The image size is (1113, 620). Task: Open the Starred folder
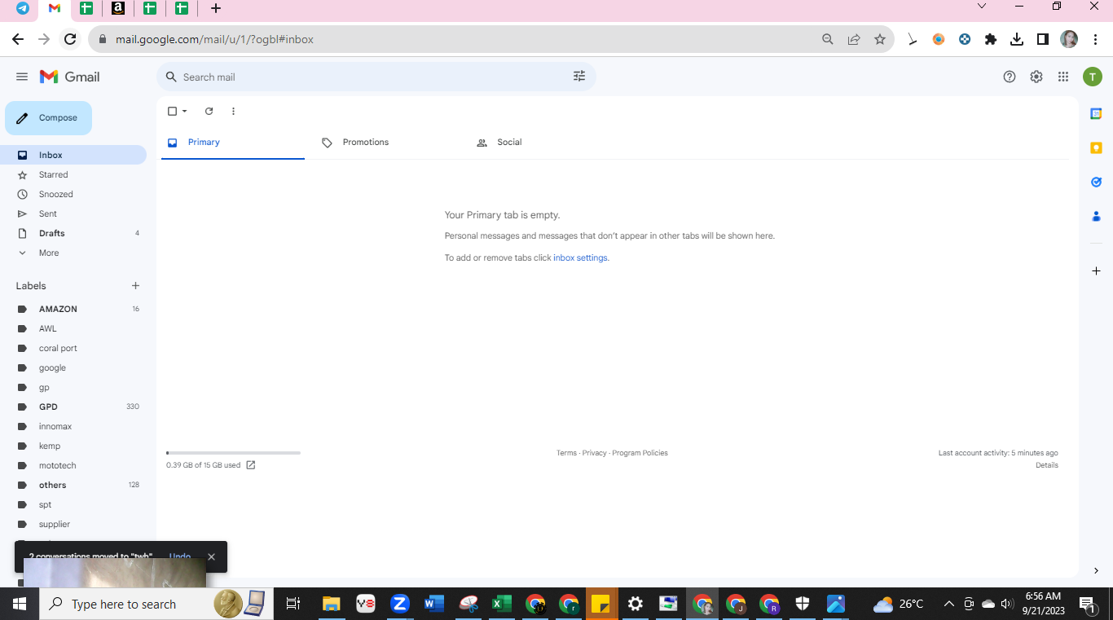[x=73, y=174]
